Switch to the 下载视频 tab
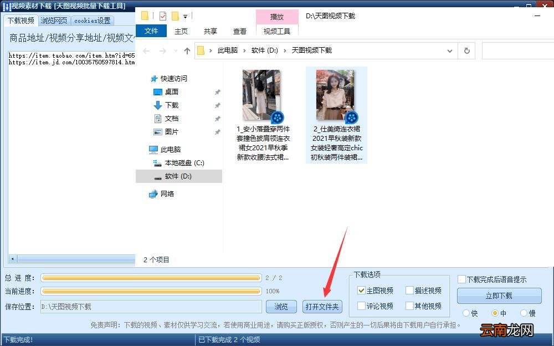Screen dimensions: 554x346 pos(21,21)
